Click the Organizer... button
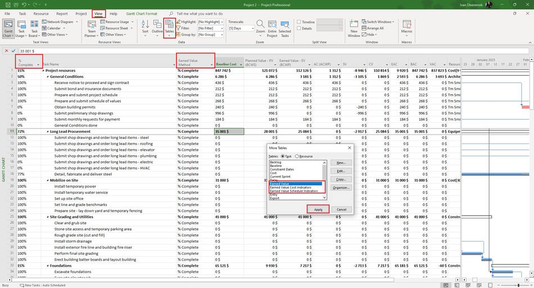This screenshot has height=288, width=534. point(341,188)
